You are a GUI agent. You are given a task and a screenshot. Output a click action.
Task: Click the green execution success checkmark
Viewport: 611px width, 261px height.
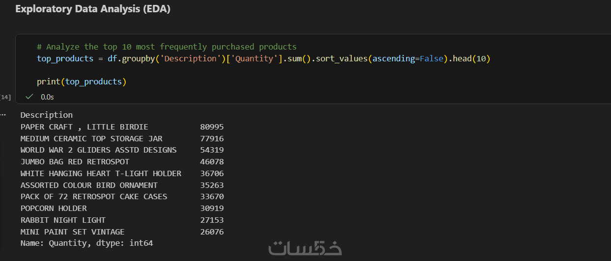pos(29,97)
